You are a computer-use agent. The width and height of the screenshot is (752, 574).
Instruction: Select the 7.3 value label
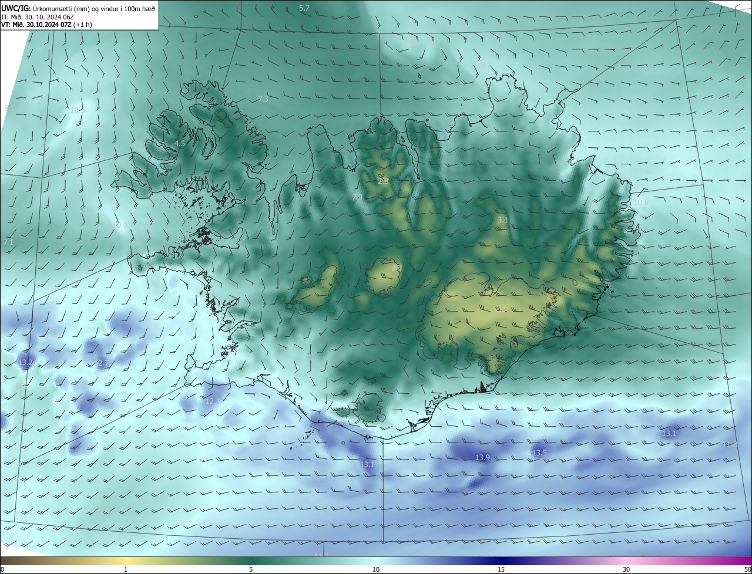click(263, 99)
